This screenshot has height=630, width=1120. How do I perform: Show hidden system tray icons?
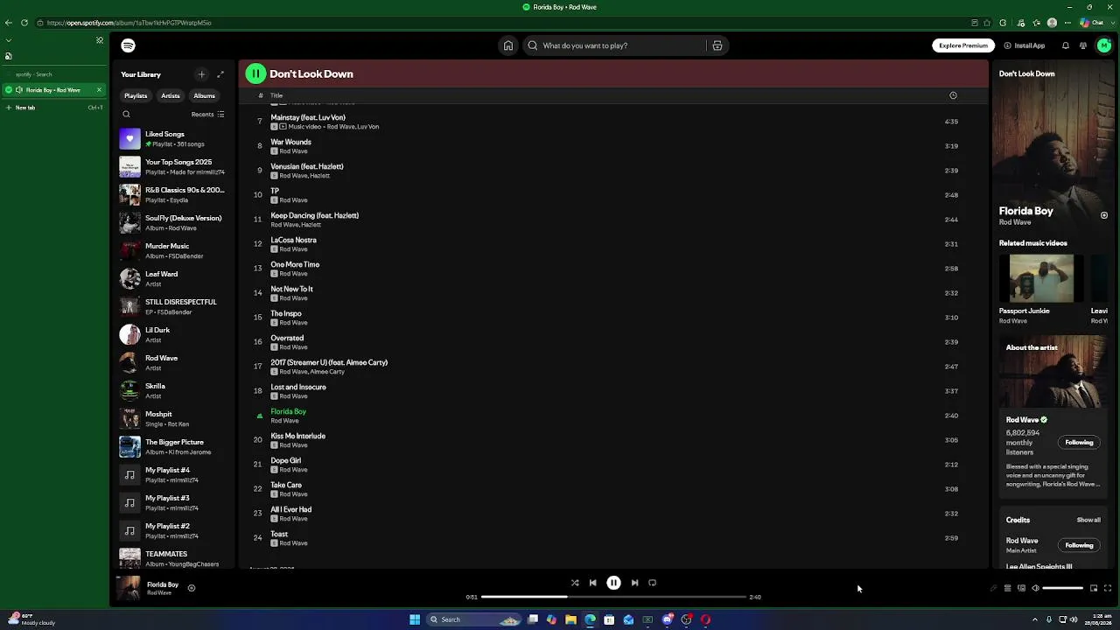[x=1035, y=619]
